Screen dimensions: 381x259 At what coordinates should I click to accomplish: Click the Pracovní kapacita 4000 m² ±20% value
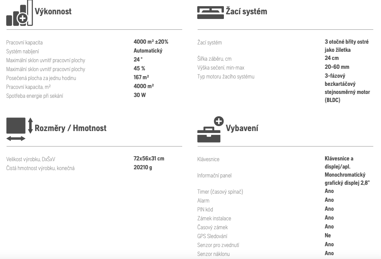tap(151, 42)
